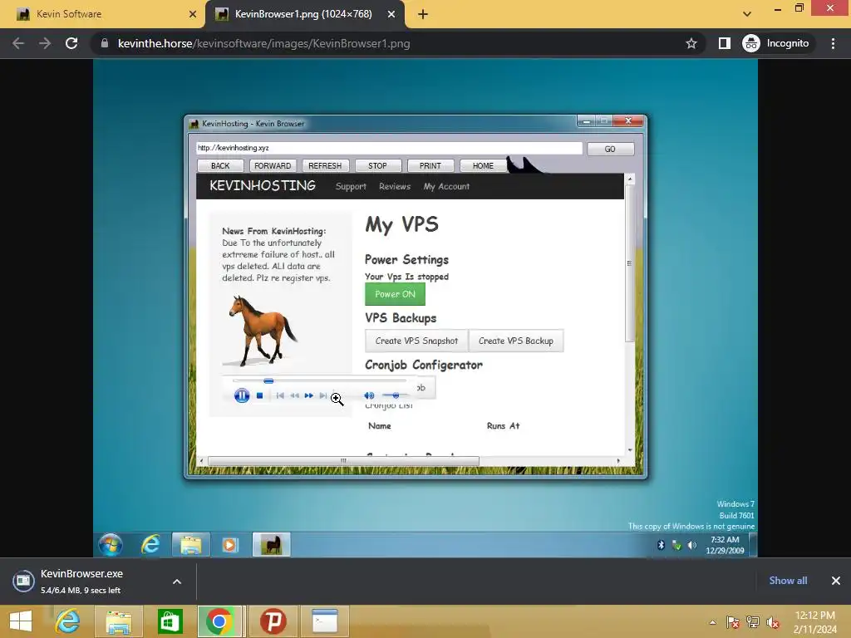This screenshot has width=851, height=638.
Task: Pause playback in the media controls
Action: [x=242, y=395]
